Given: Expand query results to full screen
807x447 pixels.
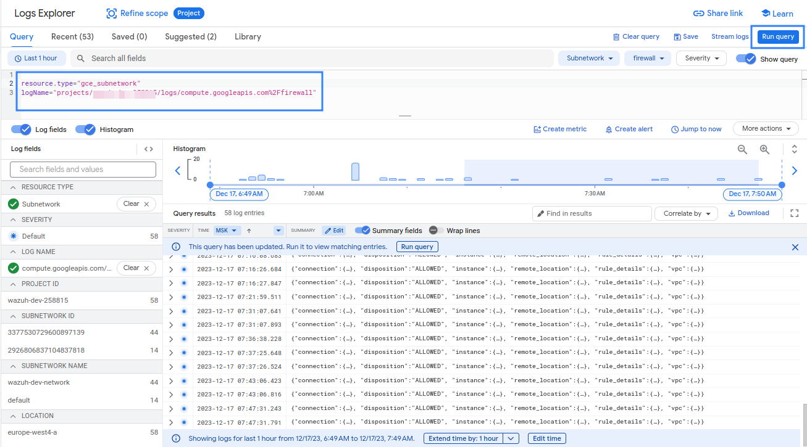Looking at the screenshot, I should (x=793, y=213).
